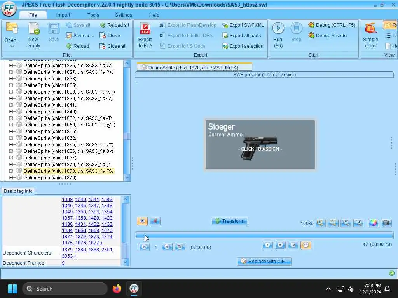
Task: Toggle the loop playback button
Action: click(x=293, y=245)
